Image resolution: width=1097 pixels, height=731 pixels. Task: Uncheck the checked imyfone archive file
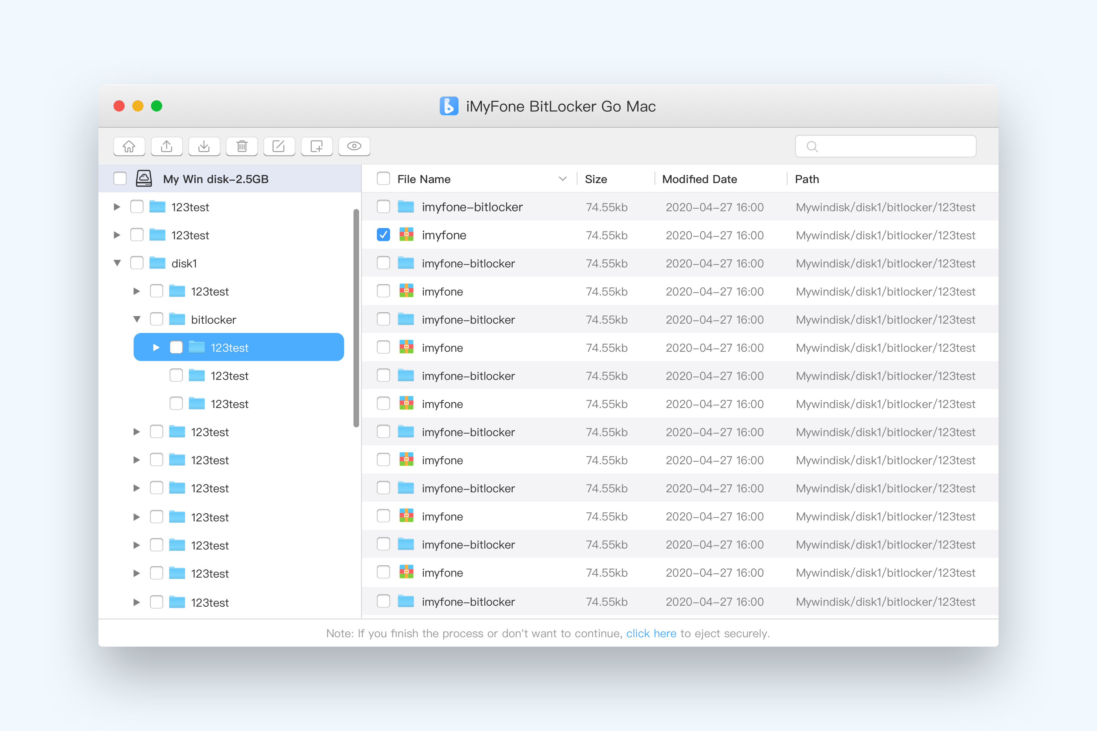[x=383, y=235]
